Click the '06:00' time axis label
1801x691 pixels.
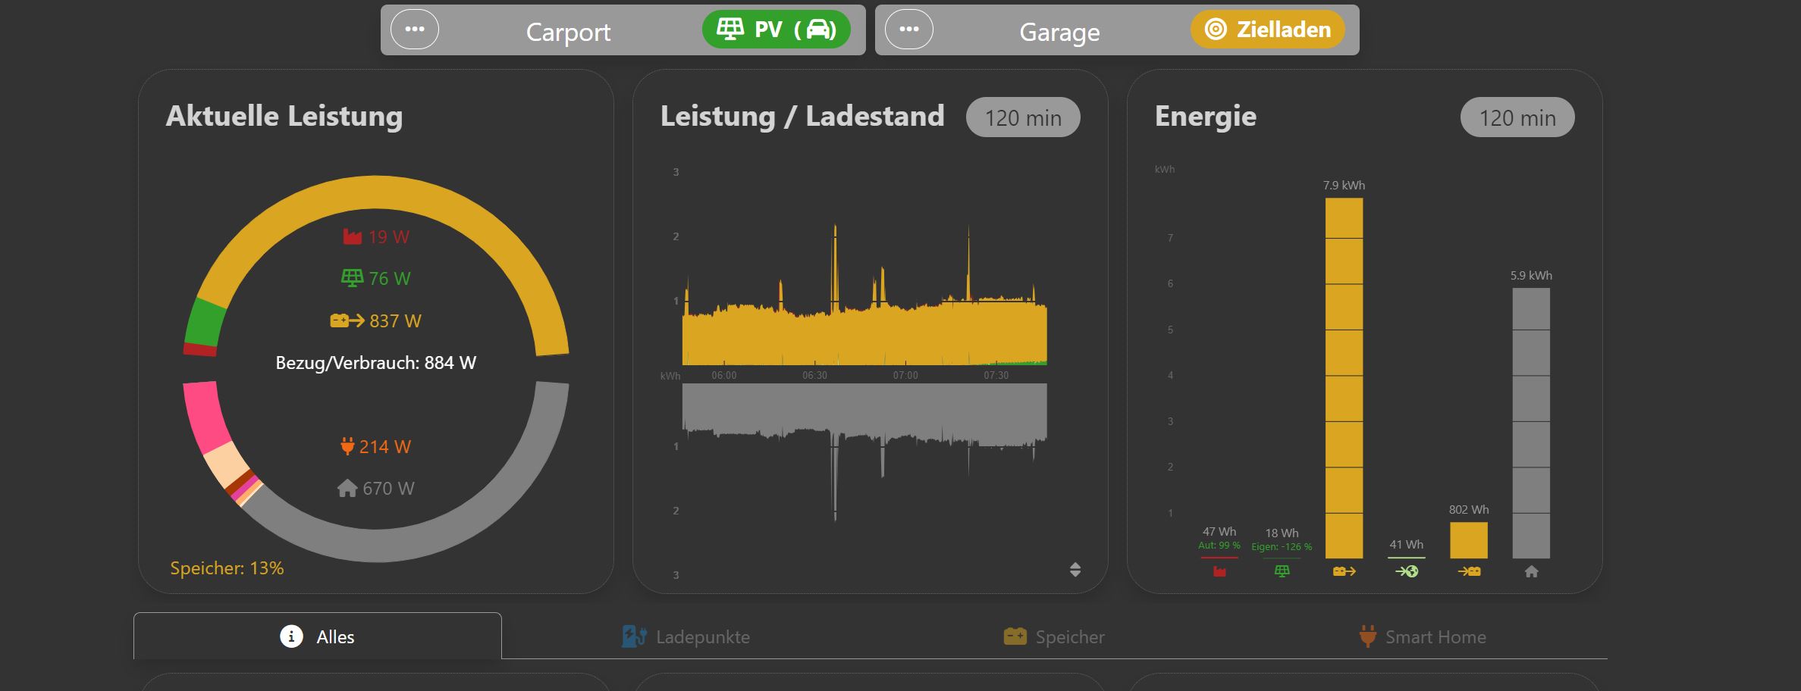click(724, 376)
